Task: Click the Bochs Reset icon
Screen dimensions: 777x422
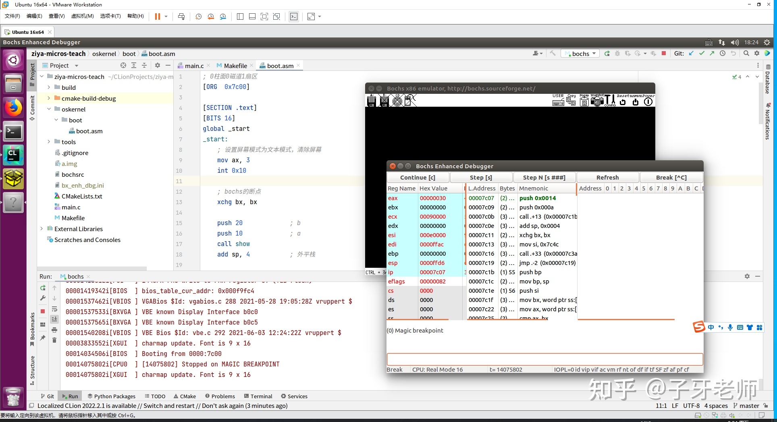Action: 623,100
